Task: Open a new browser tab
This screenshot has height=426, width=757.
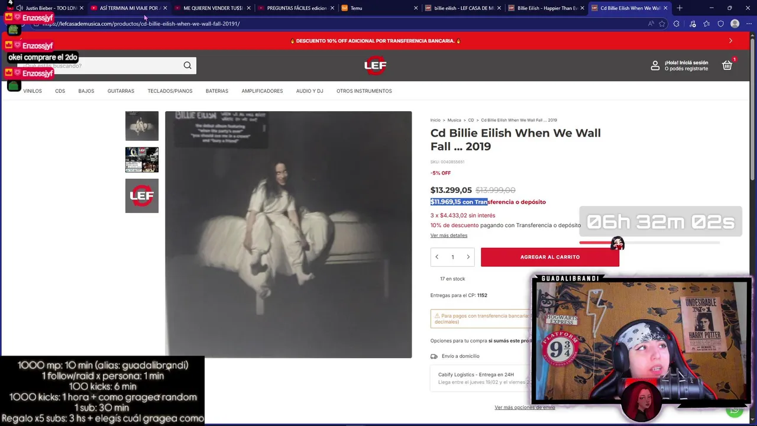Action: [680, 8]
